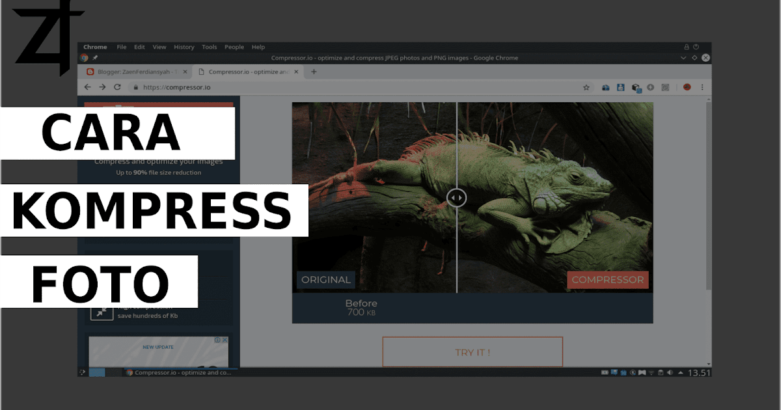Click the NEW UPDATE ad banner

pos(159,351)
